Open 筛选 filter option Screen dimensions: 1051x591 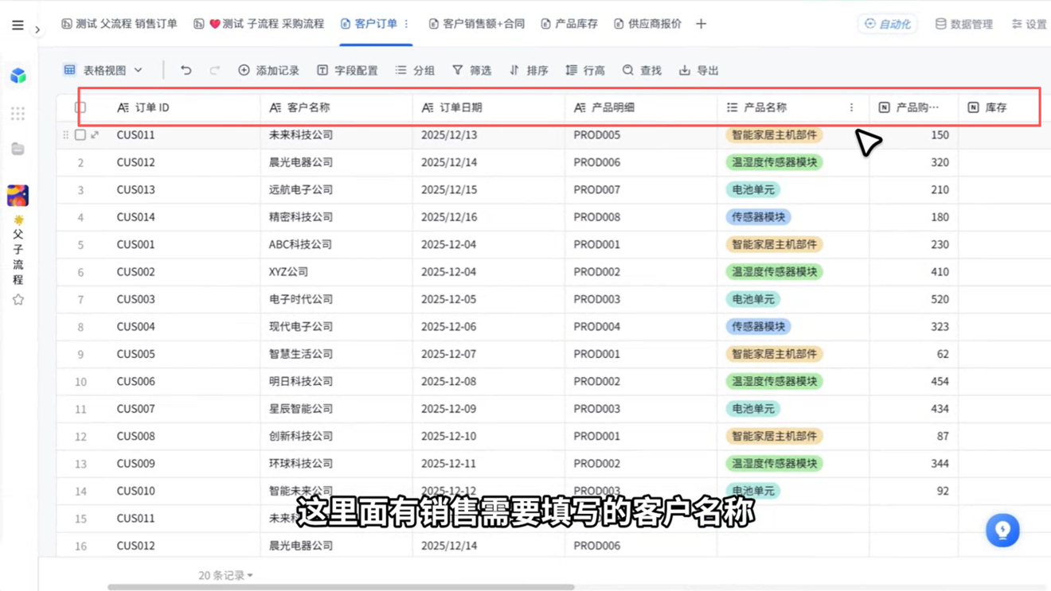pyautogui.click(x=471, y=70)
